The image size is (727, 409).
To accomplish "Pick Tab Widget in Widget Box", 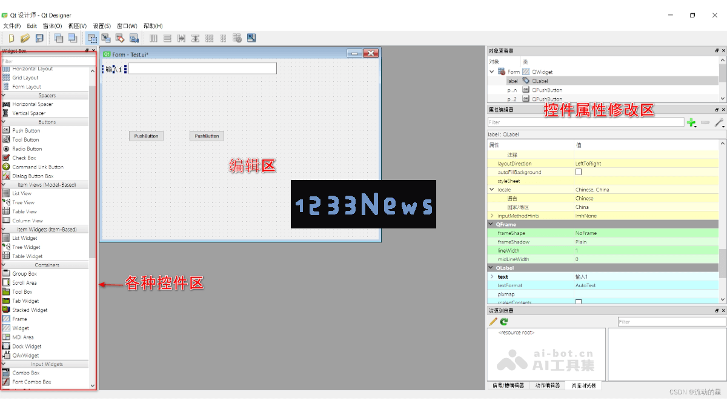I will (25, 301).
